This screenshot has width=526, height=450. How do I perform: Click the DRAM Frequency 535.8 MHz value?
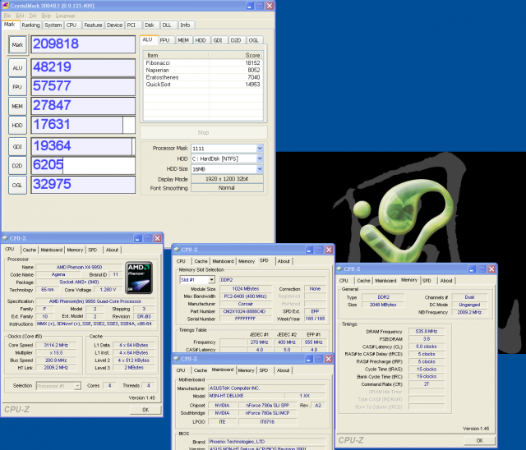[x=427, y=332]
